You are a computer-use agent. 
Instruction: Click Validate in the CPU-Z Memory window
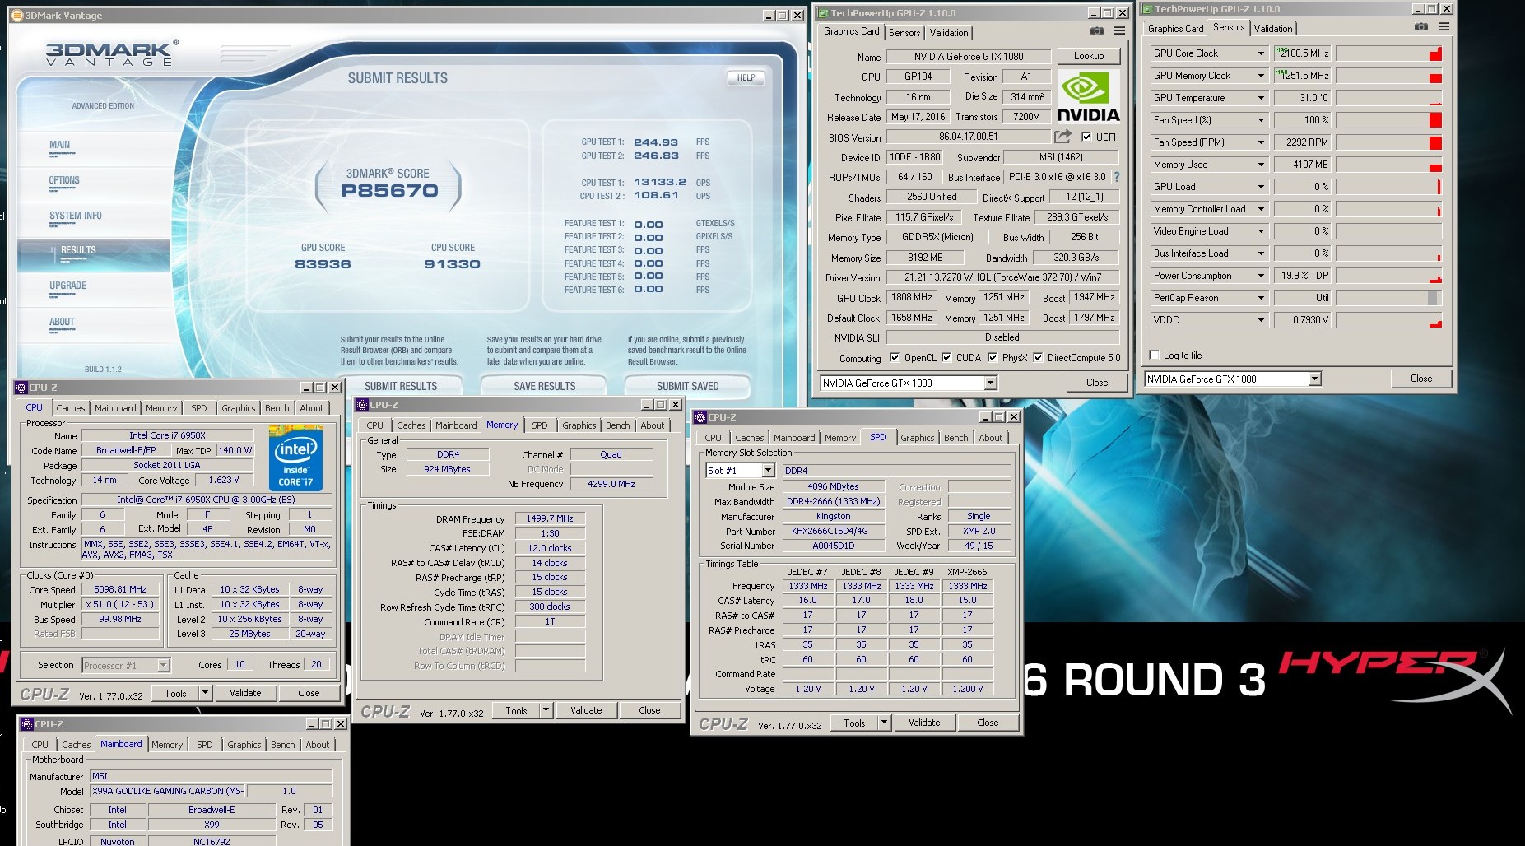click(586, 710)
